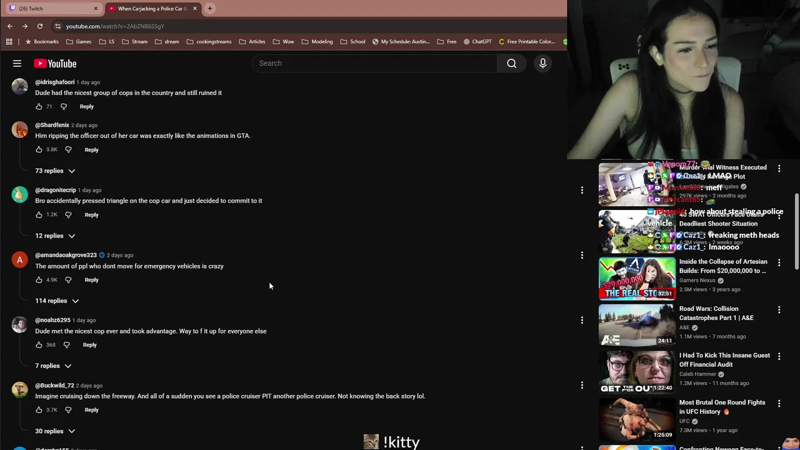Click the page vertical scrollbar
This screenshot has width=800, height=450.
[796, 231]
